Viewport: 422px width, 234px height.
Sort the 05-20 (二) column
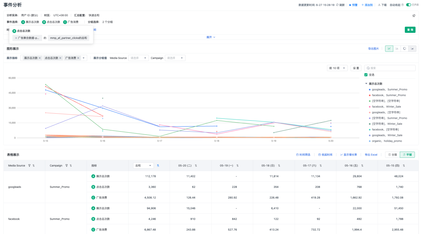tap(196, 166)
